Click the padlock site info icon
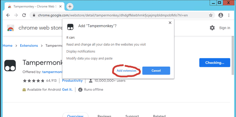The image size is (236, 117). (x=34, y=15)
